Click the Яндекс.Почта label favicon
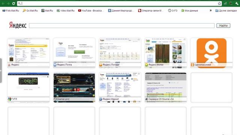Image resolution: width=240 pixels, height=135 pixels. click(55, 65)
